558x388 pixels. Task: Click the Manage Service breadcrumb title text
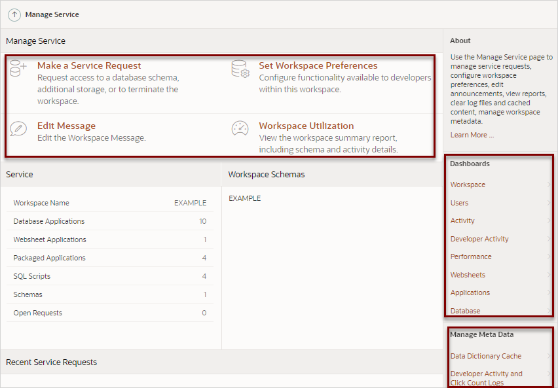(x=52, y=14)
